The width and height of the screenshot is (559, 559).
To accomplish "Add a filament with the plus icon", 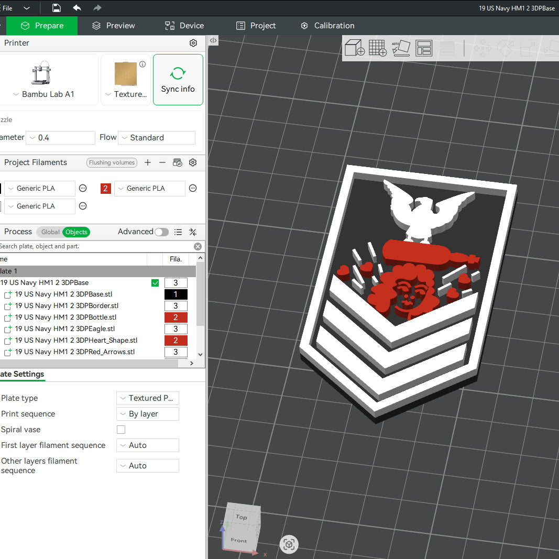I will (148, 162).
